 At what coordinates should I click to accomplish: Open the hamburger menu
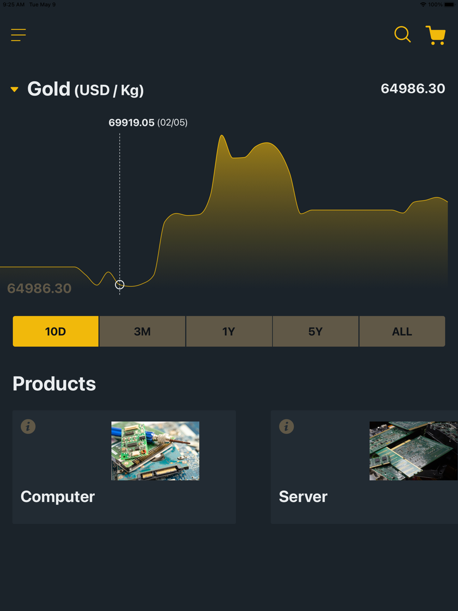coord(18,35)
